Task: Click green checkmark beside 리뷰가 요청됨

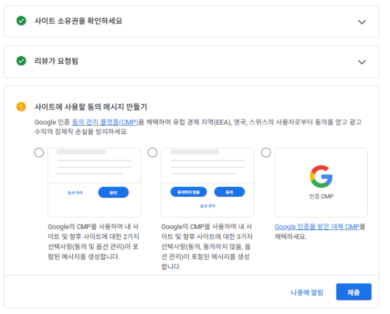Action: [21, 61]
